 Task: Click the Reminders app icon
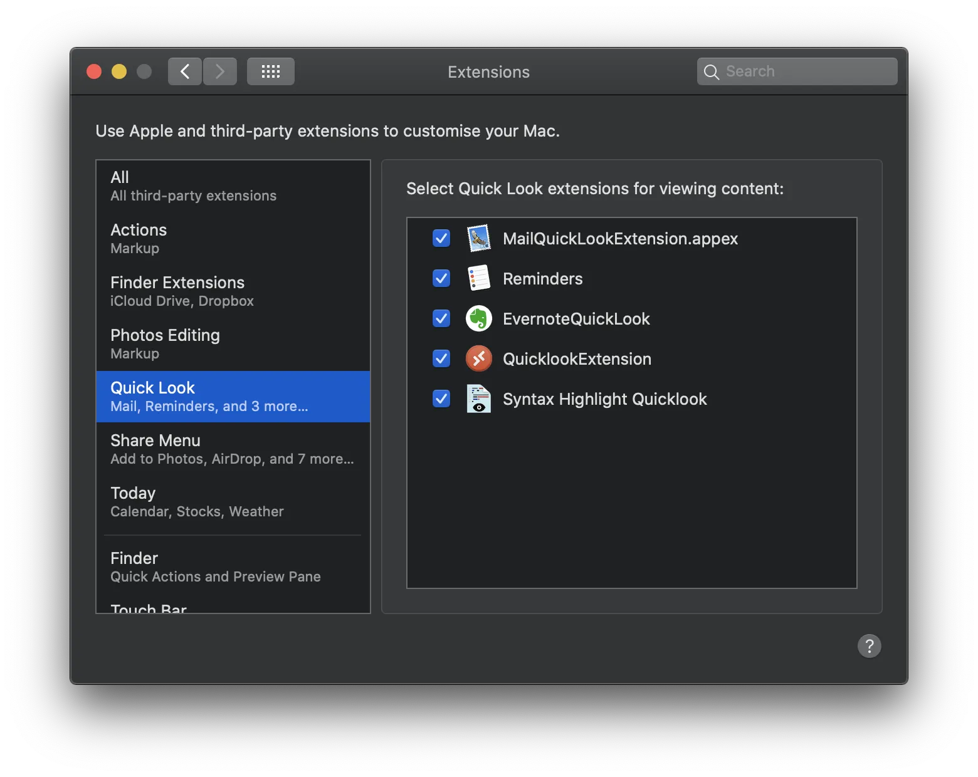[x=478, y=278]
